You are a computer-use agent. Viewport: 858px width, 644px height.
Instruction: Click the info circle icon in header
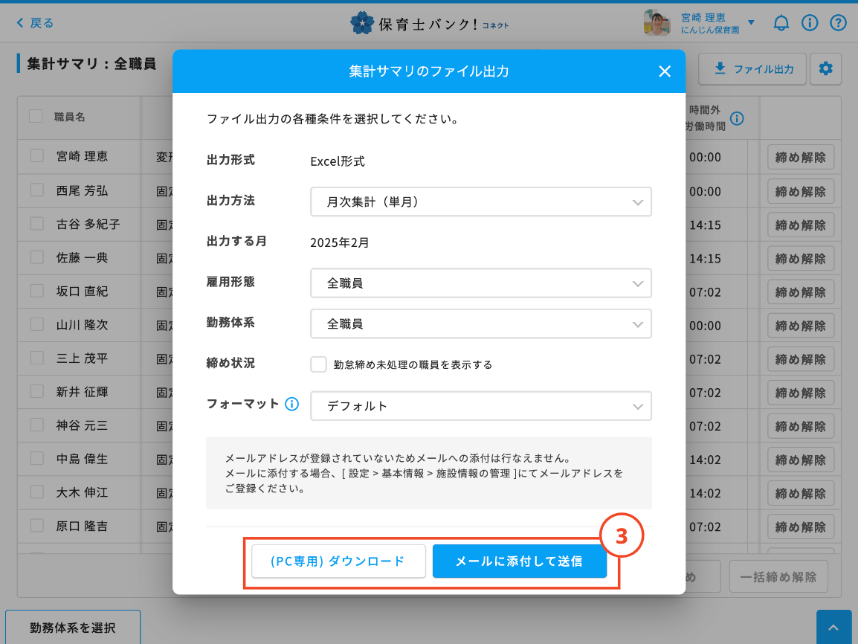(x=810, y=23)
